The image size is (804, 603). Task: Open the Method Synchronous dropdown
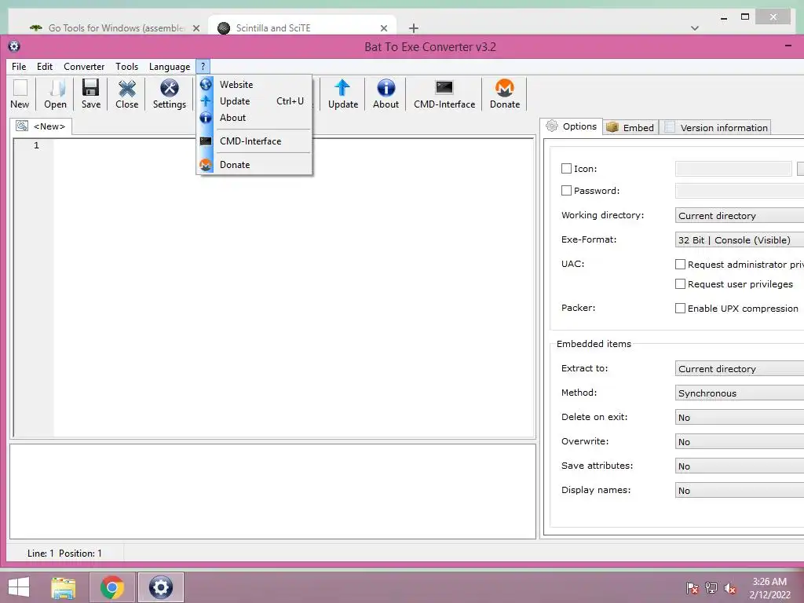pos(740,393)
